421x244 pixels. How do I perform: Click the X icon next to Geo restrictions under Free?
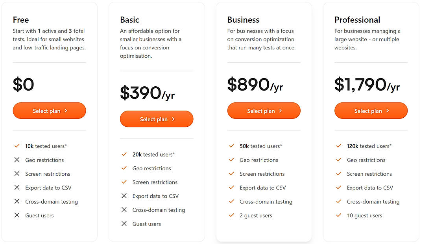(x=17, y=160)
